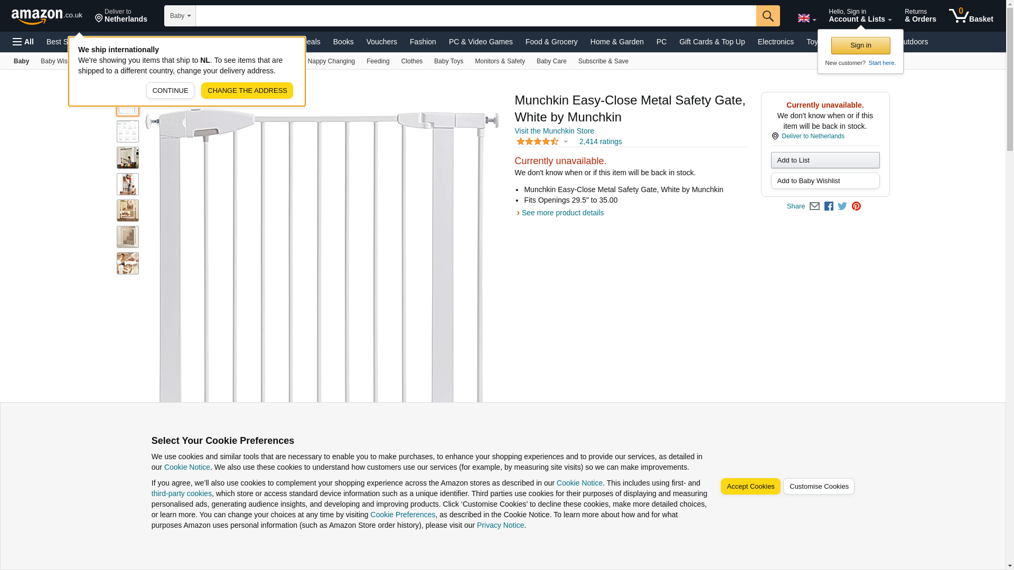The height and width of the screenshot is (570, 1014).
Task: Select the third product image thumbnail
Action: (128, 158)
